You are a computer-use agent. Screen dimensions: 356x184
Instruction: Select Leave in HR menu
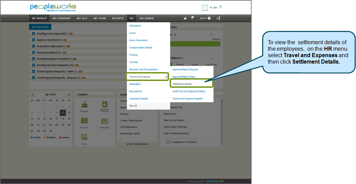click(x=132, y=33)
